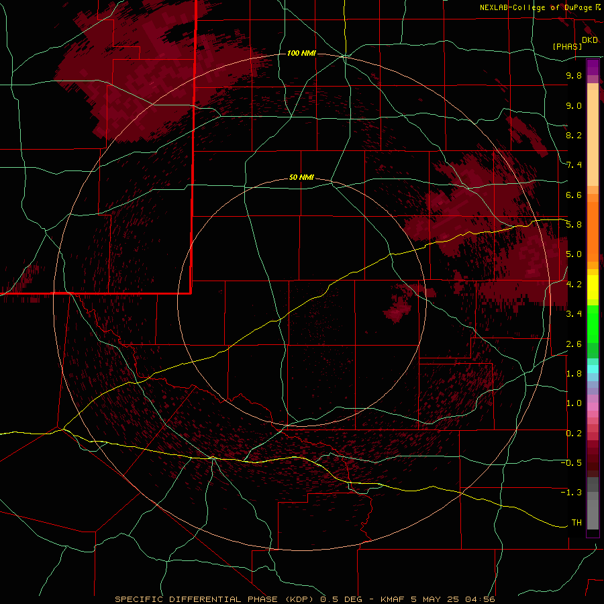Viewport: 604px width, 604px height.
Task: Pick the light peach band on the color scale
Action: (x=593, y=138)
